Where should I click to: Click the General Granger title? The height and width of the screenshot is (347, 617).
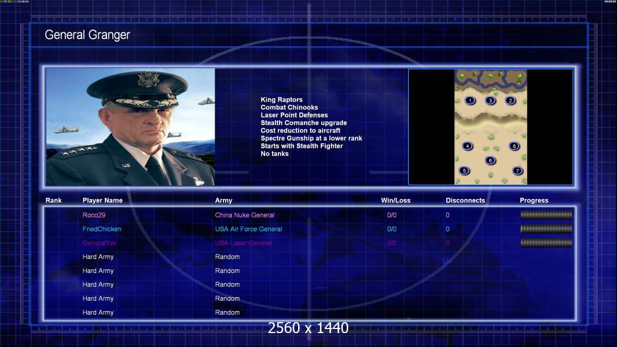point(87,35)
